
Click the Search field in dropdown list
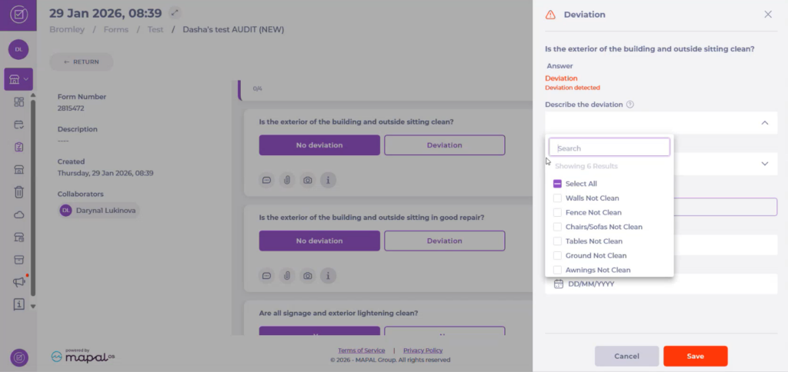(x=609, y=148)
